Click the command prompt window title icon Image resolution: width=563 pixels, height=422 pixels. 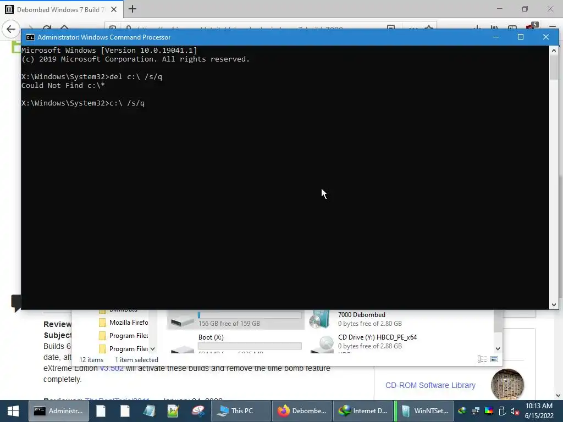tap(30, 37)
